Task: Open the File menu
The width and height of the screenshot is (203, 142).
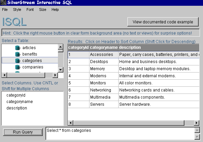Action: [x=5, y=9]
